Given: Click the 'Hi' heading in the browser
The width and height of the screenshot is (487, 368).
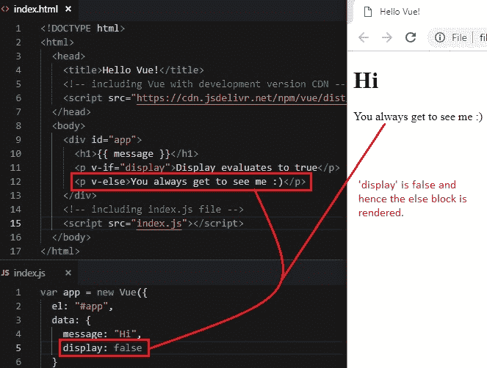Looking at the screenshot, I should coord(366,81).
